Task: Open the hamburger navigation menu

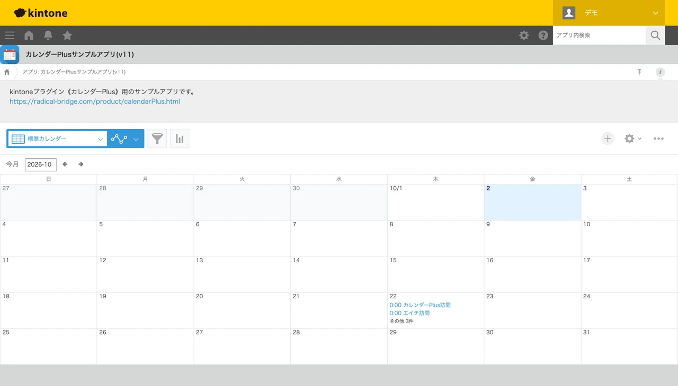Action: 10,35
